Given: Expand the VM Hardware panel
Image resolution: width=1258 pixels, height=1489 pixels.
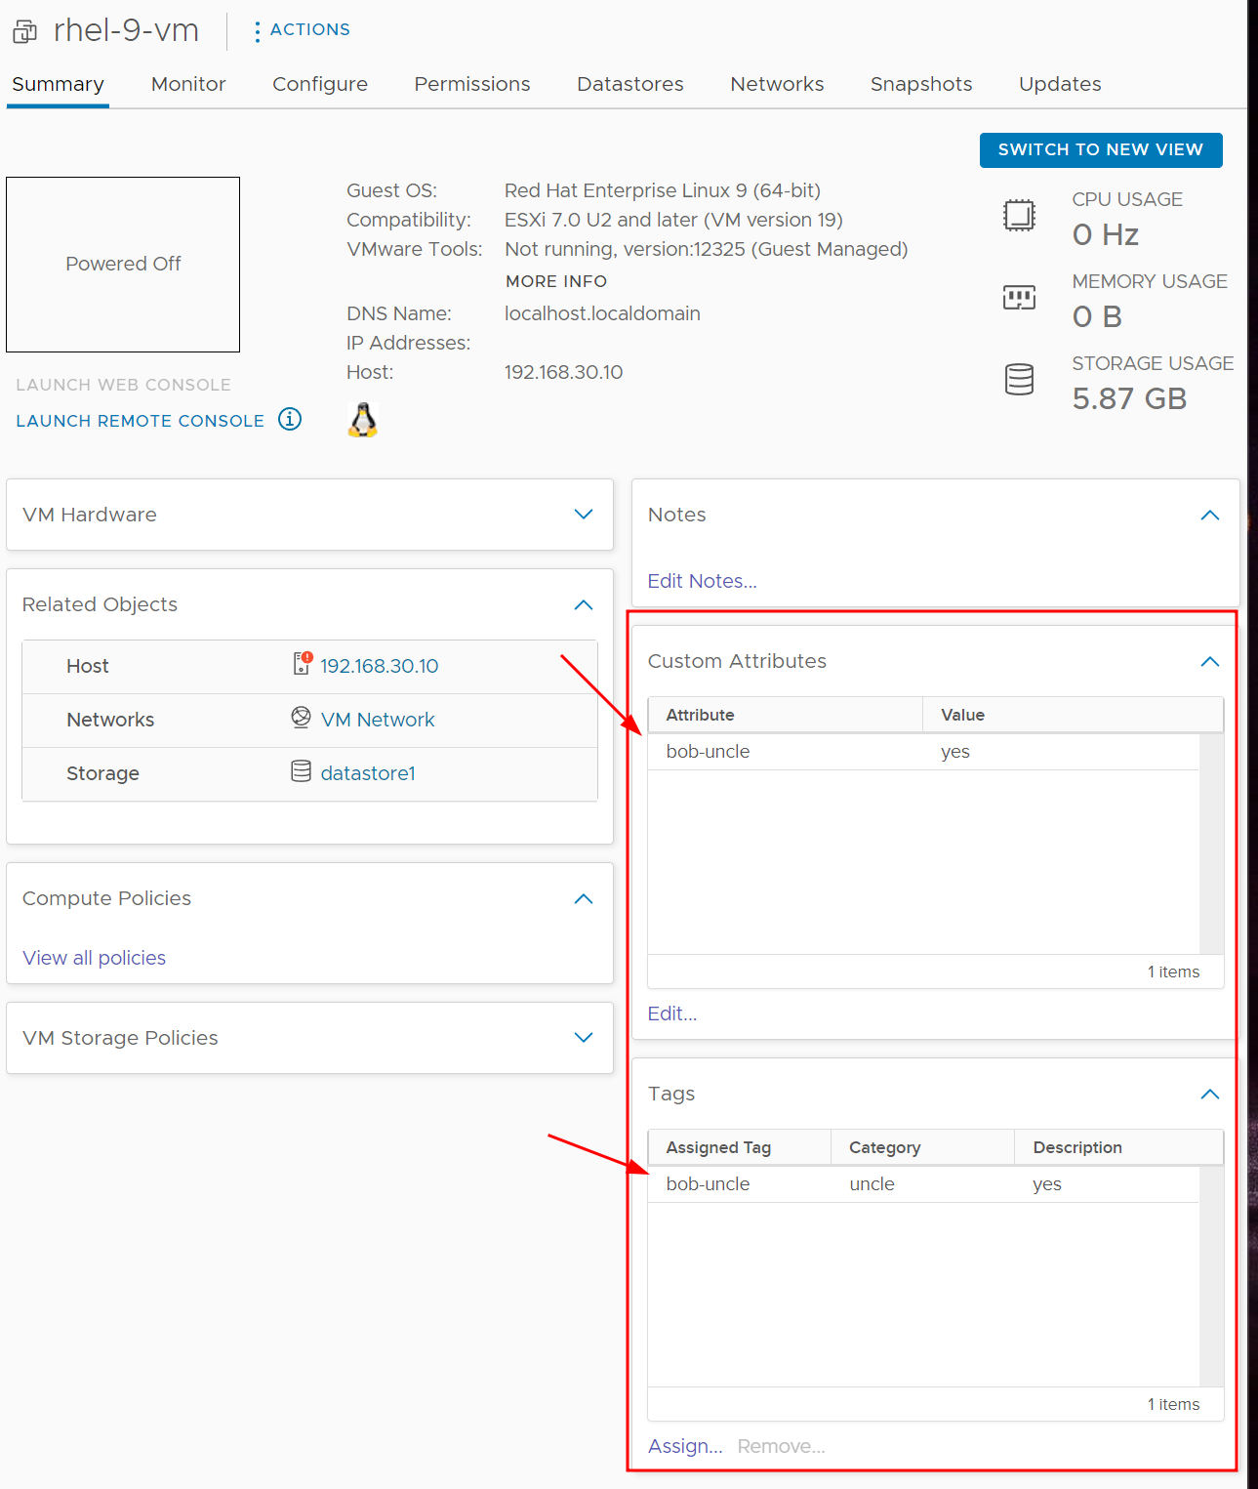Looking at the screenshot, I should coord(584,515).
